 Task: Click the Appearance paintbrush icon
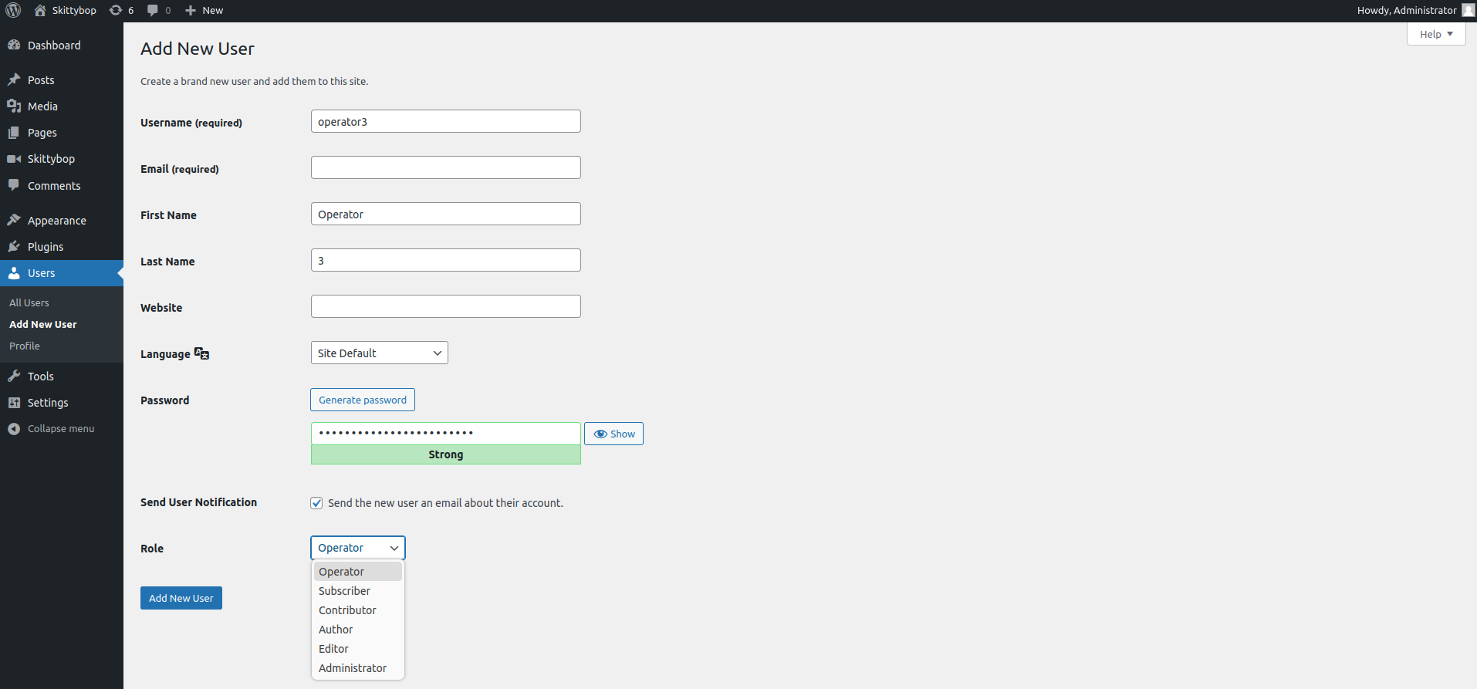tap(14, 220)
